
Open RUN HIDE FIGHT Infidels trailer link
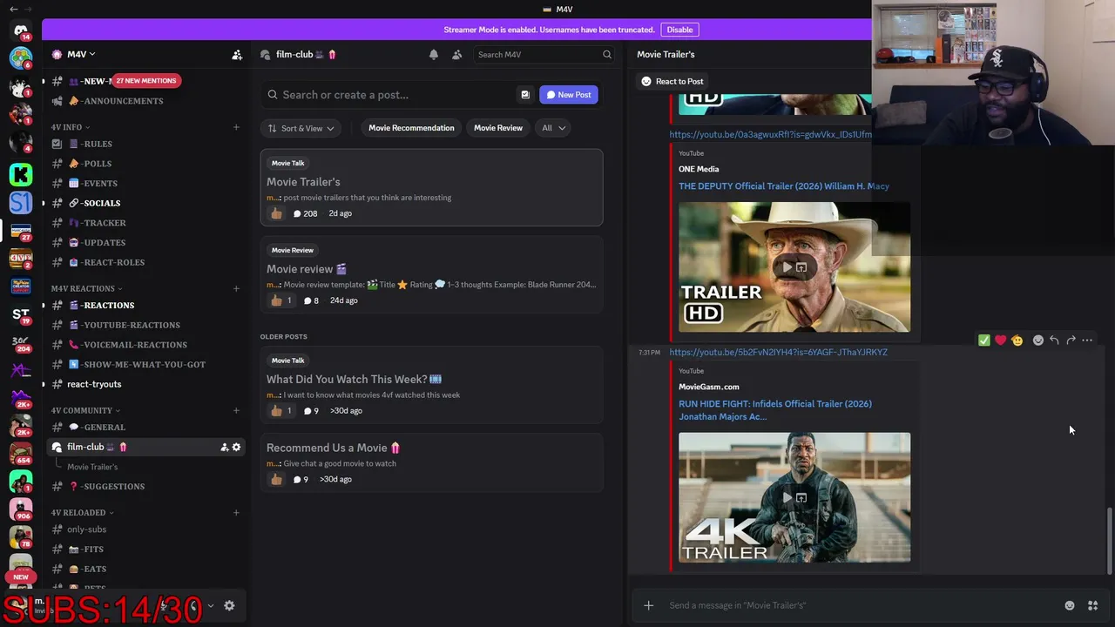click(x=775, y=410)
